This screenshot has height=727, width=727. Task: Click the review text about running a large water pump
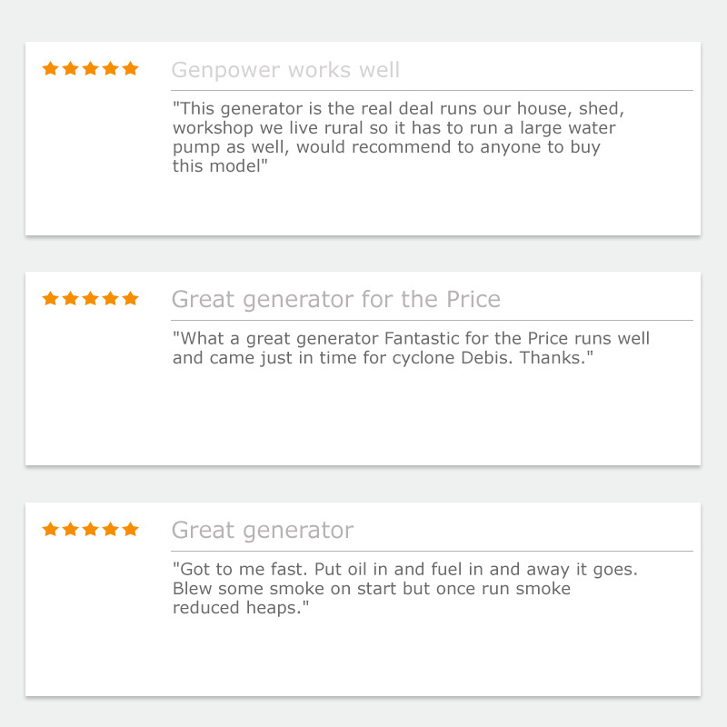(x=398, y=137)
